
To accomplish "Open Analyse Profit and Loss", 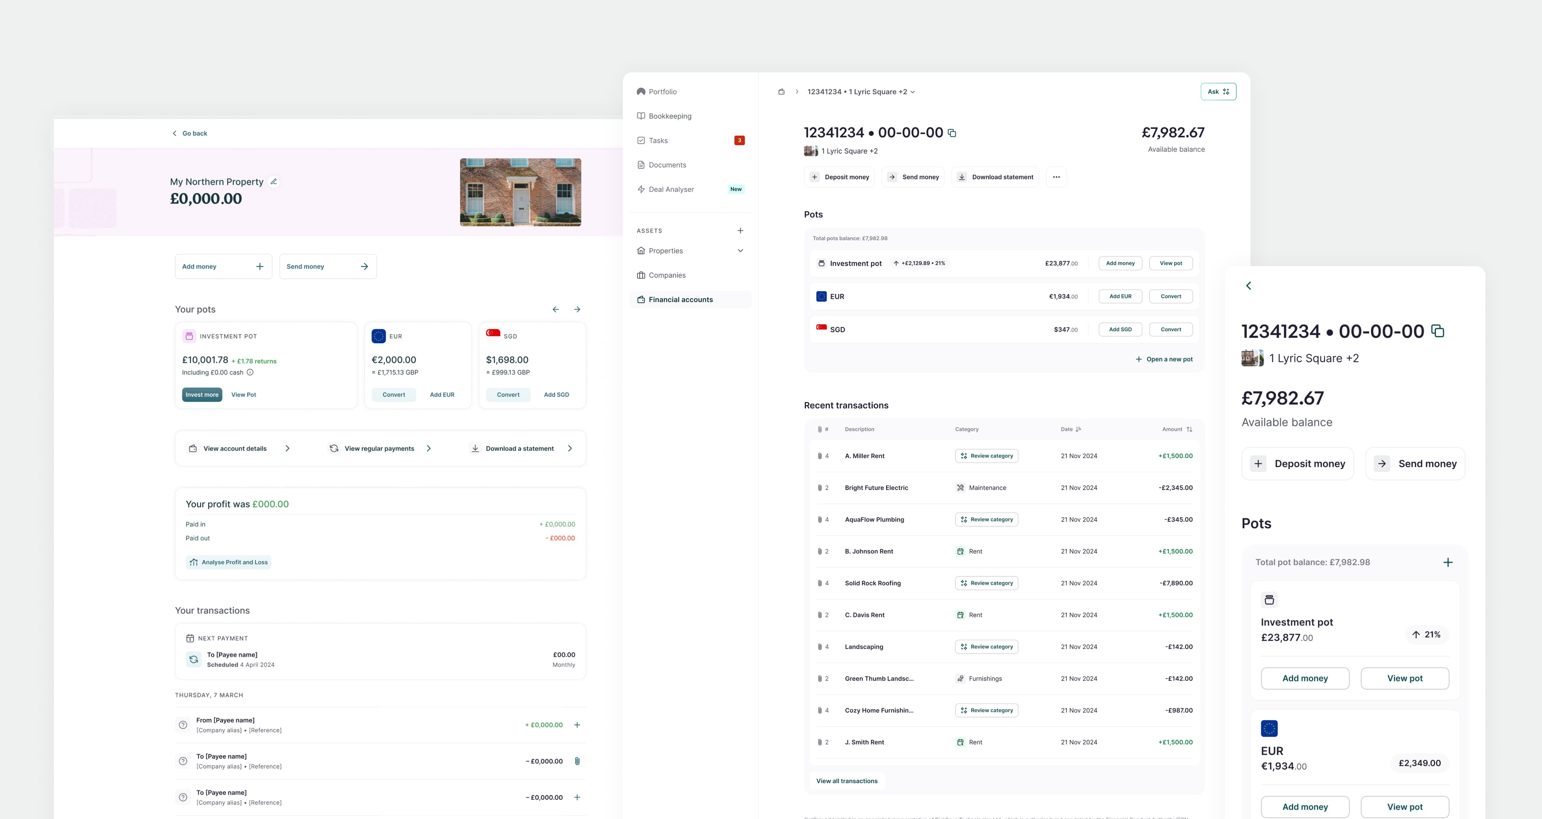I will [x=228, y=562].
